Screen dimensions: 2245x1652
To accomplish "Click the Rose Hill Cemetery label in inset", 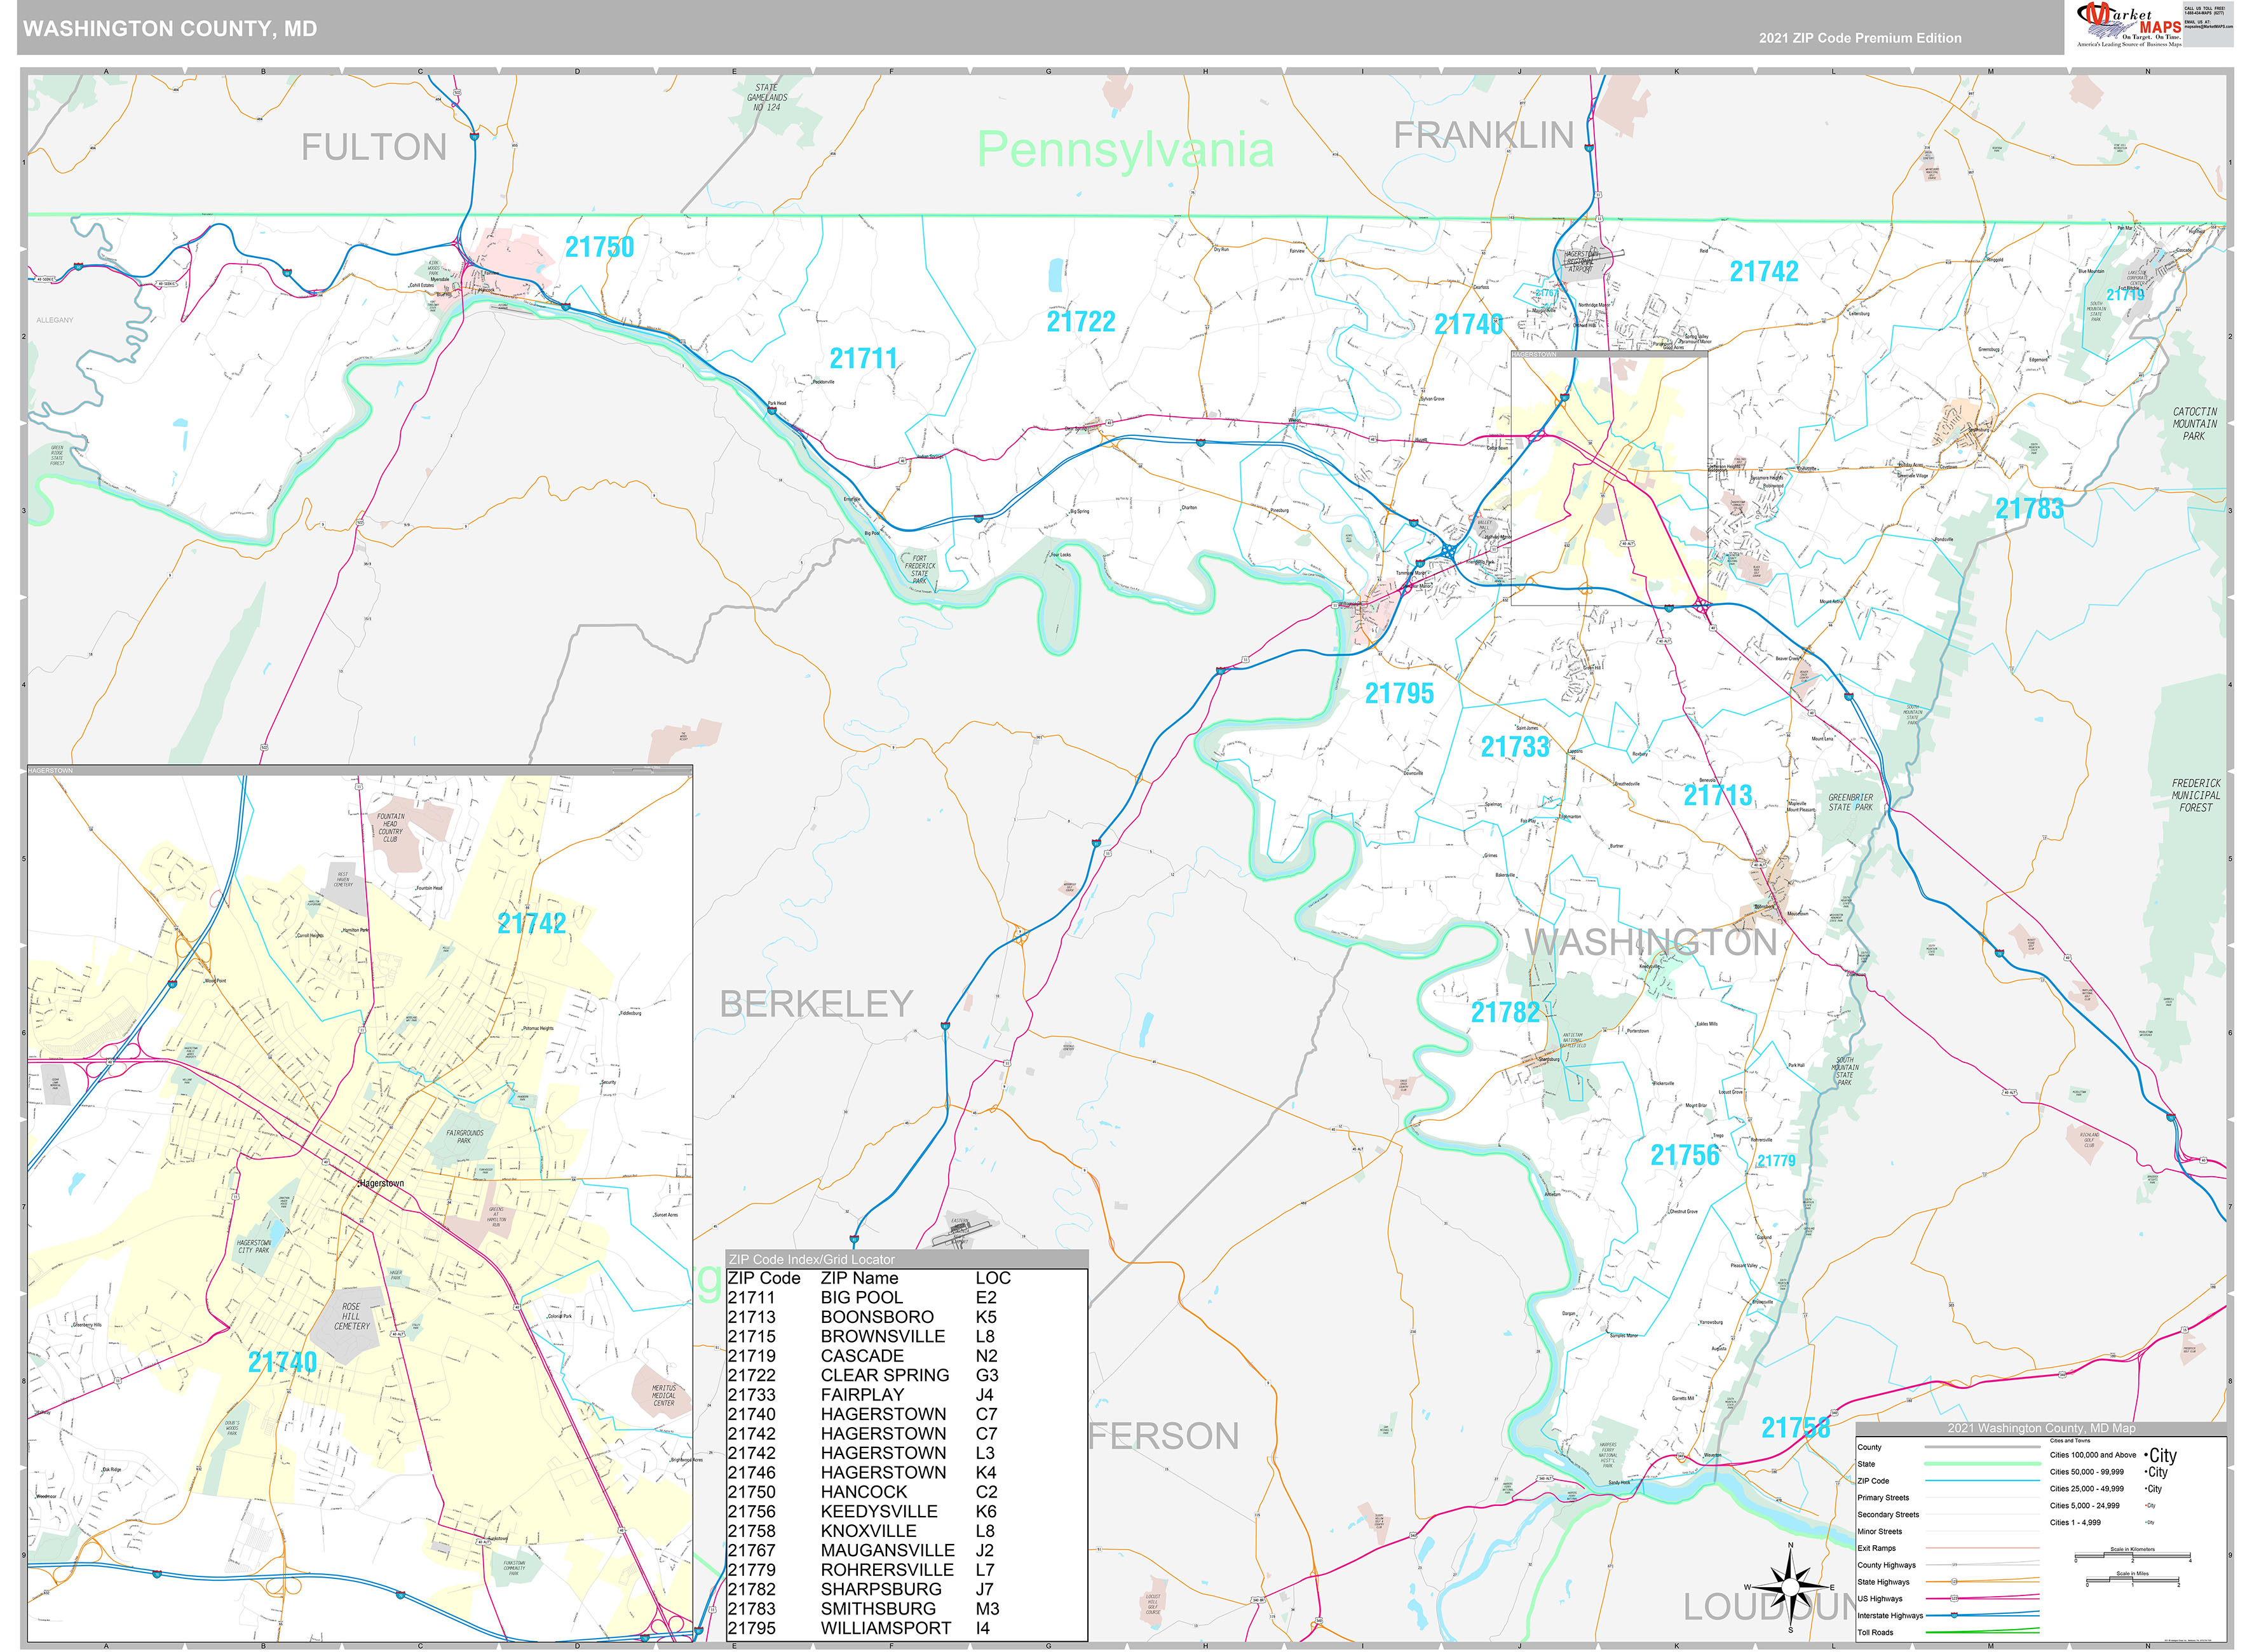I will [351, 1316].
